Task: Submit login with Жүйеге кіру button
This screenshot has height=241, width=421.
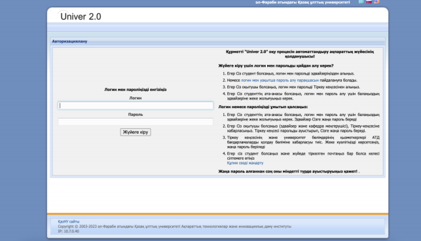Action: click(136, 132)
